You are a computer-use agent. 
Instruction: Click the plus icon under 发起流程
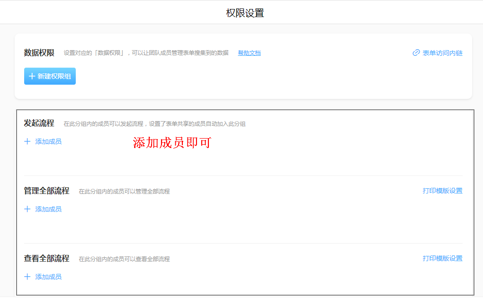click(27, 141)
